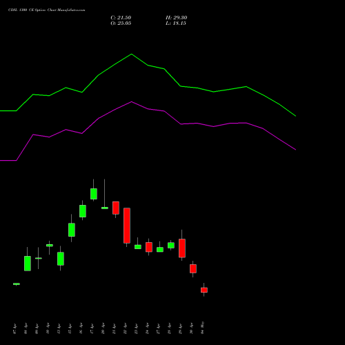This screenshot has width=345, height=345.
Task: Select the 13 Apr date label
Action: point(59,329)
